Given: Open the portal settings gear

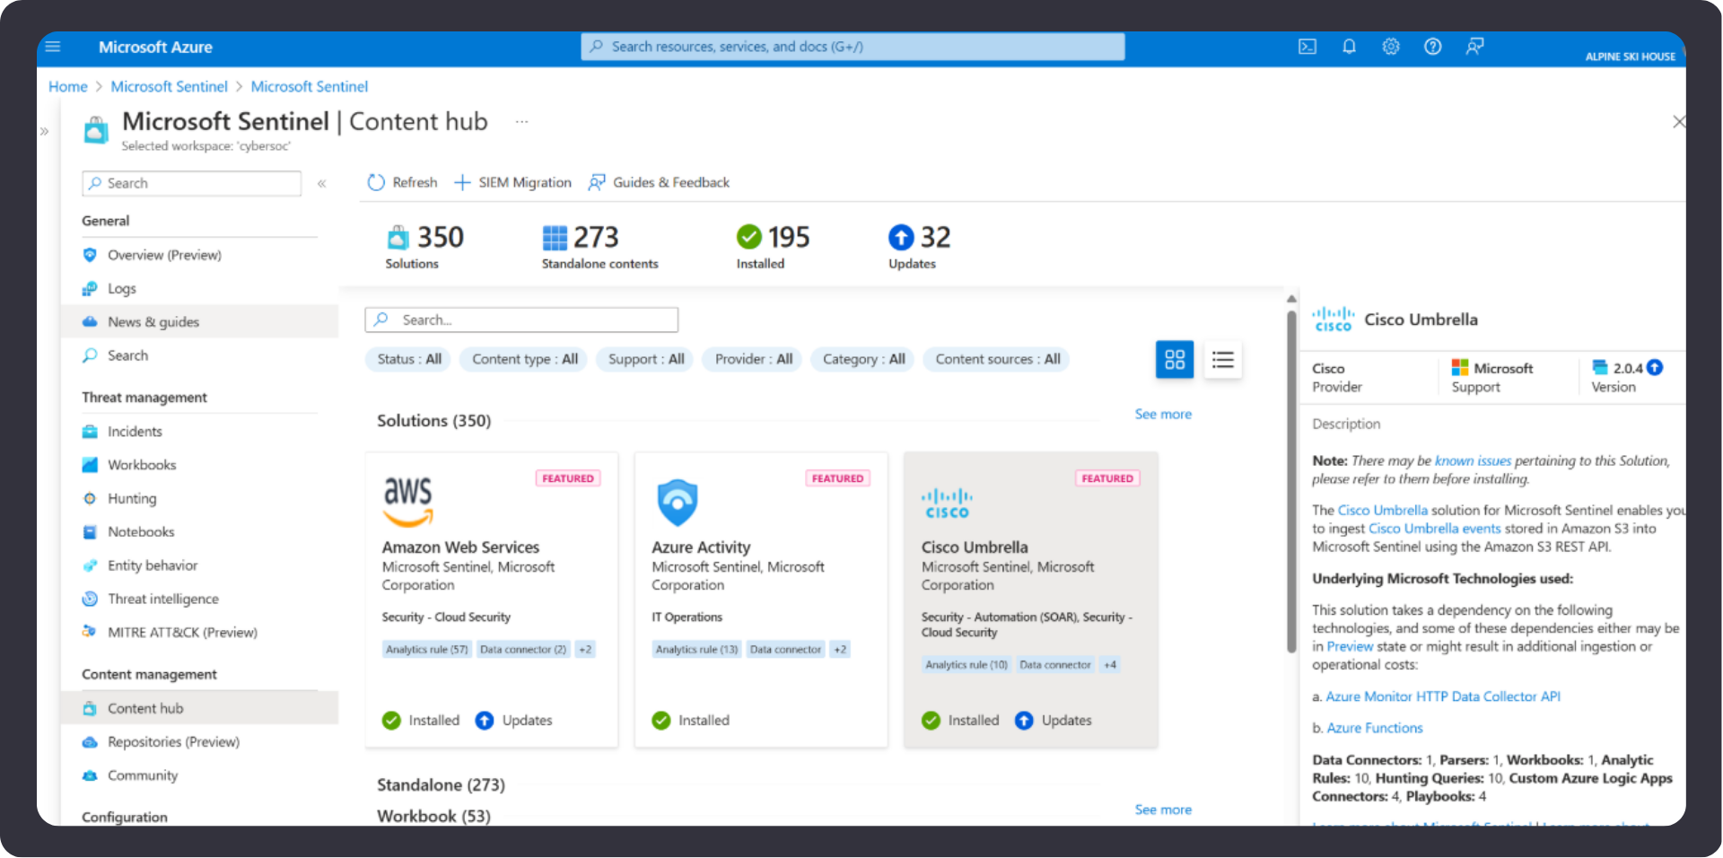Looking at the screenshot, I should (1390, 47).
